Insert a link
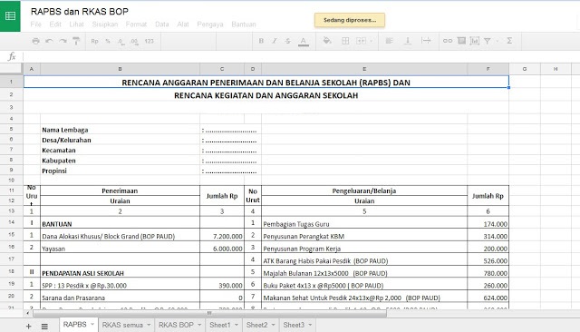The height and width of the screenshot is (332, 580). click(x=448, y=41)
